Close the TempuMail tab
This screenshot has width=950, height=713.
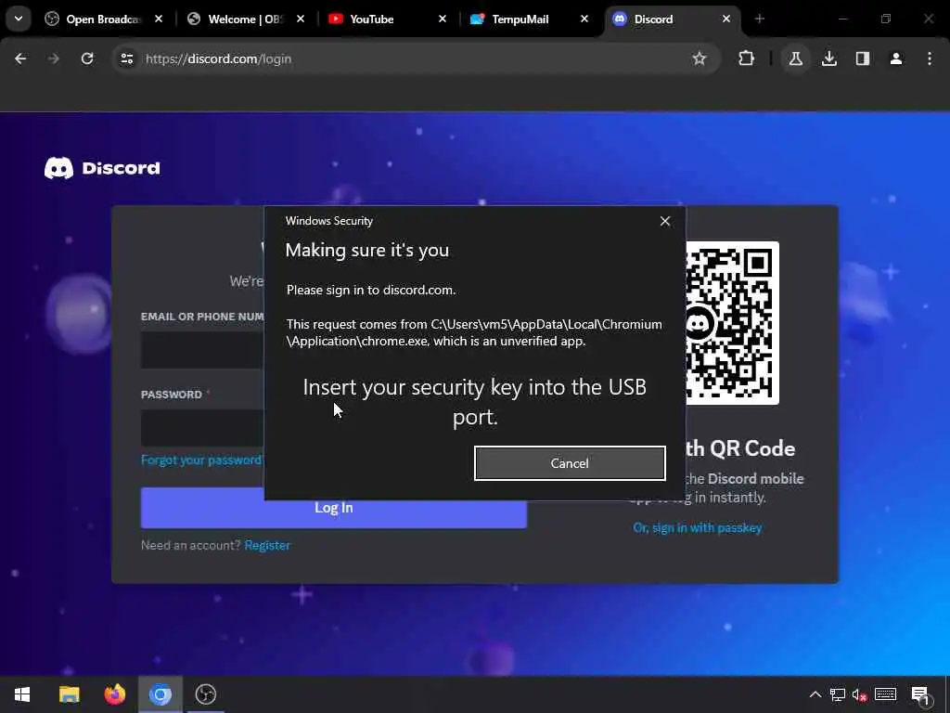point(584,19)
